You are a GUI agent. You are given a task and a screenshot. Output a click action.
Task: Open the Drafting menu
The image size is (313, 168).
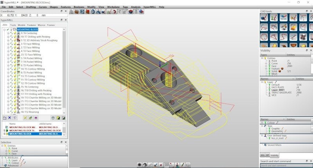tap(31, 7)
